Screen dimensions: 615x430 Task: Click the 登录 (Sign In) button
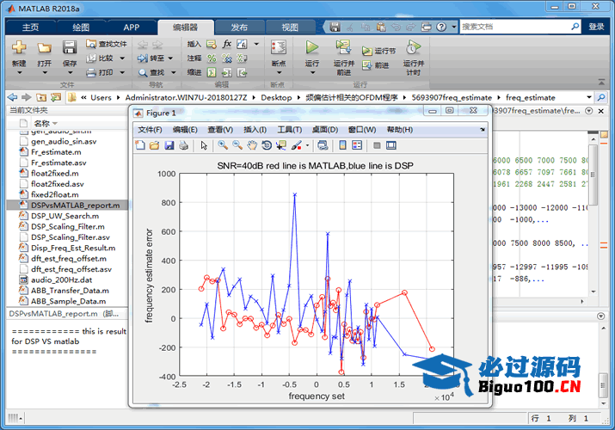[x=596, y=27]
